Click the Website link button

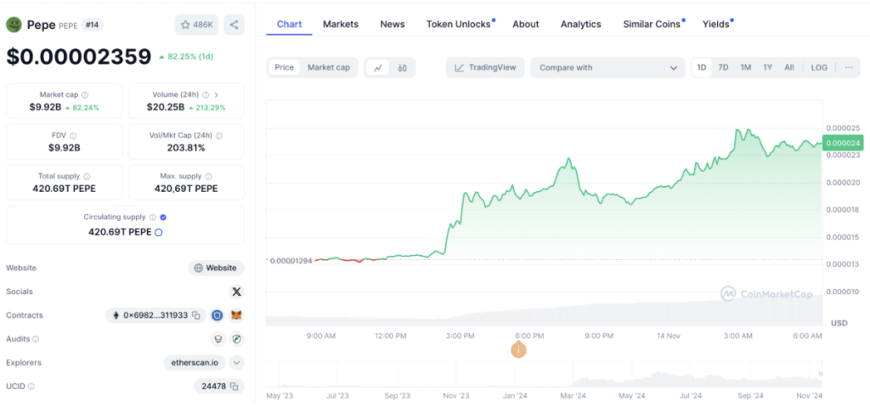pyautogui.click(x=216, y=268)
